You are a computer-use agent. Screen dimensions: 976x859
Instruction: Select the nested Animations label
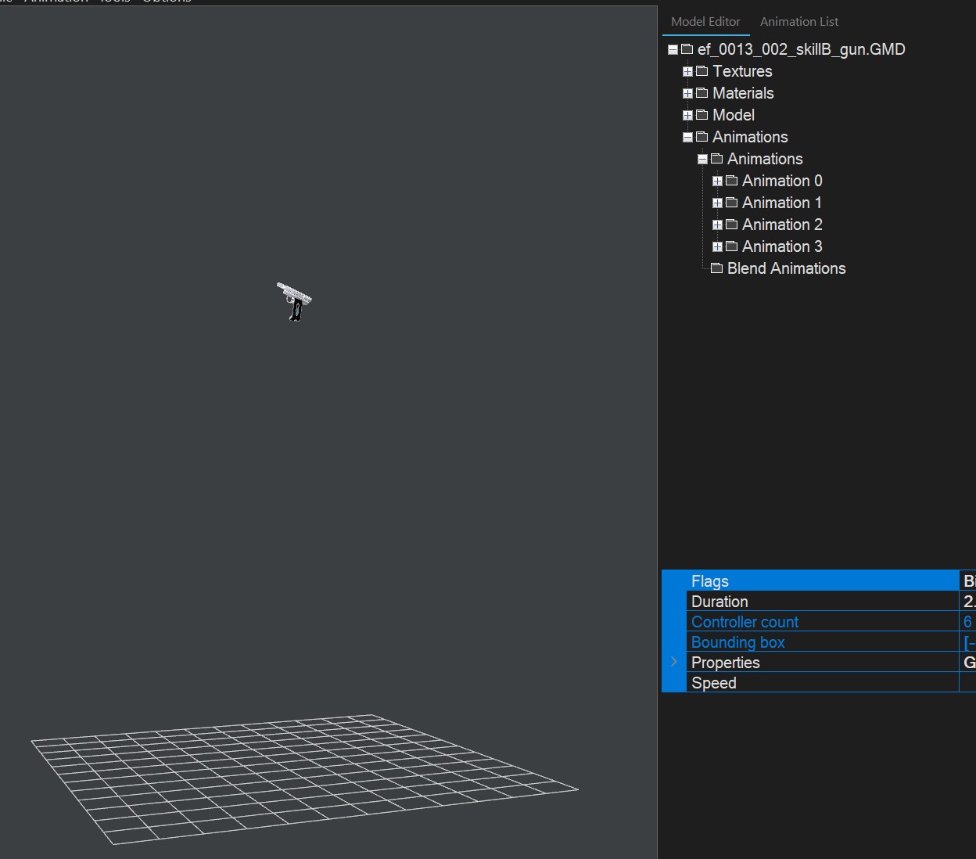tap(765, 159)
